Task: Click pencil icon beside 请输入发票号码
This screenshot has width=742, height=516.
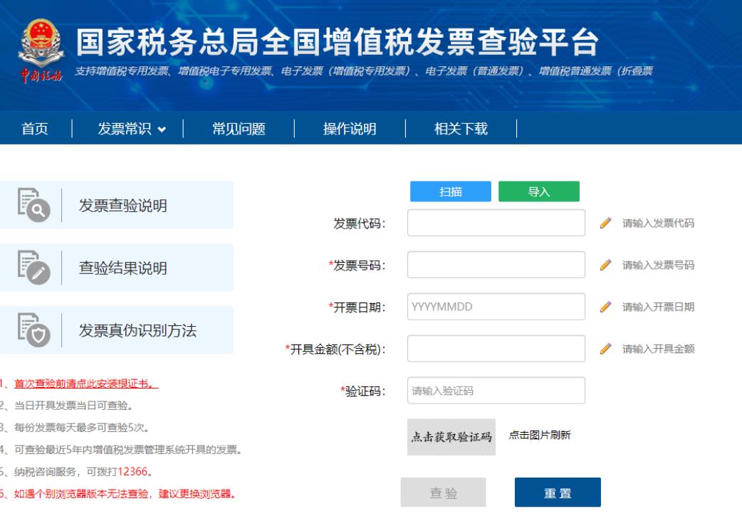Action: tap(606, 265)
